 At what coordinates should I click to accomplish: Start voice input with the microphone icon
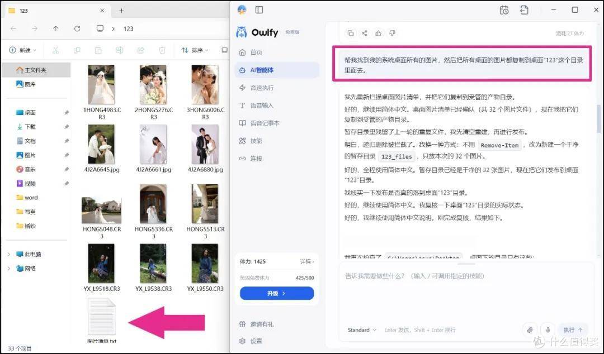coord(548,330)
